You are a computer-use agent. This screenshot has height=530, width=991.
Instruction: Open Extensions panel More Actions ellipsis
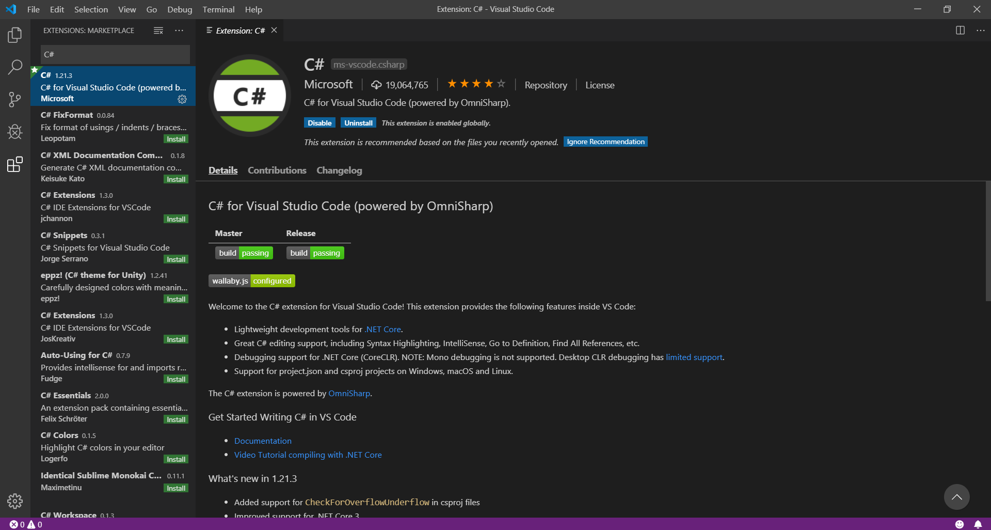coord(179,30)
